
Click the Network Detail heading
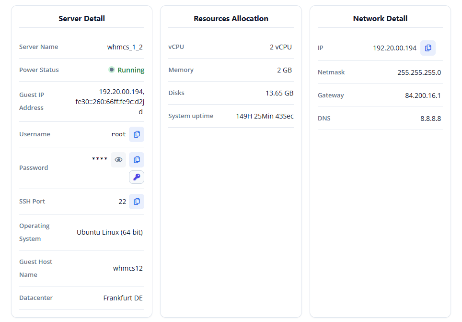380,19
